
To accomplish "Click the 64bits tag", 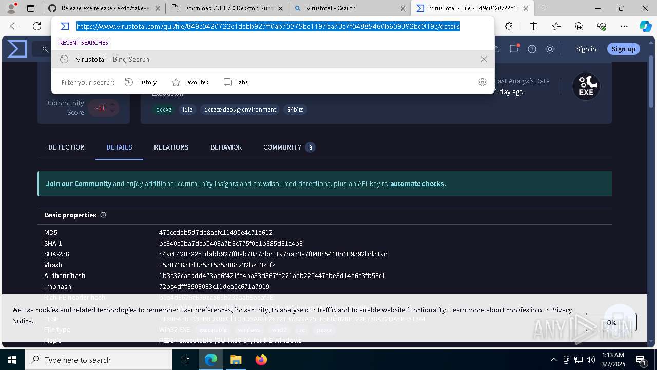I will 295,109.
